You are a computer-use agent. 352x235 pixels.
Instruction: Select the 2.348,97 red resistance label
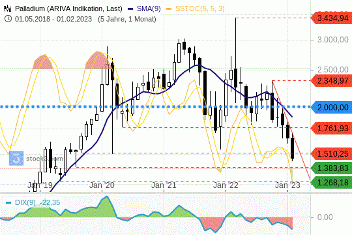tap(332, 80)
